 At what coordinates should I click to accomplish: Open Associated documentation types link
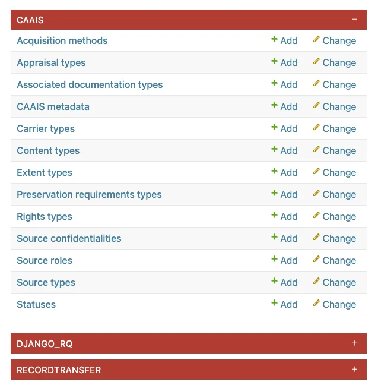point(90,84)
